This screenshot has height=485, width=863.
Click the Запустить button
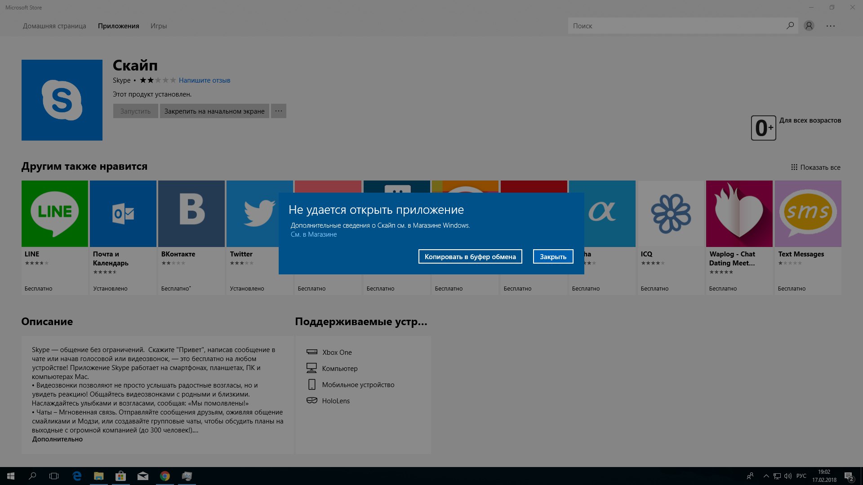(x=135, y=111)
